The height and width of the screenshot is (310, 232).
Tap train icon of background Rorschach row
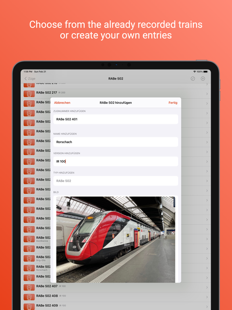click(x=29, y=268)
